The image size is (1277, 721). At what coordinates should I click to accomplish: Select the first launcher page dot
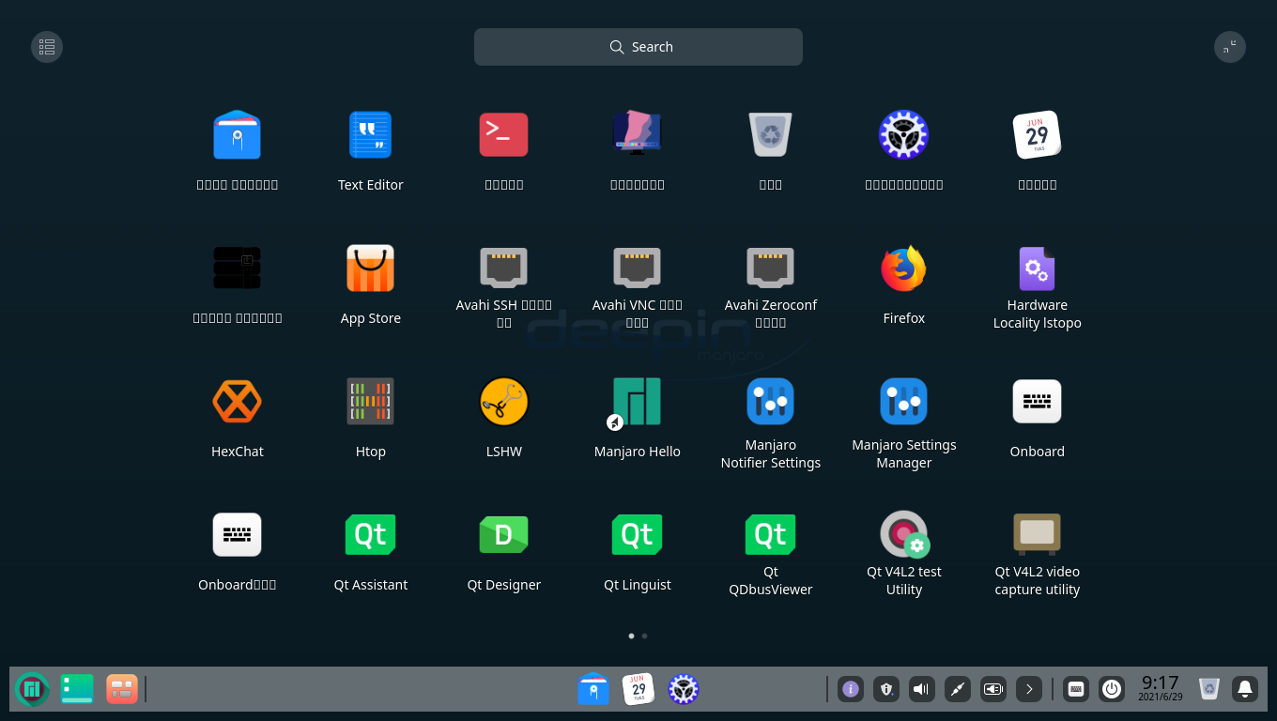coord(631,636)
